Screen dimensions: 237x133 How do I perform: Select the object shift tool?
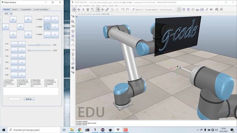click(103, 10)
